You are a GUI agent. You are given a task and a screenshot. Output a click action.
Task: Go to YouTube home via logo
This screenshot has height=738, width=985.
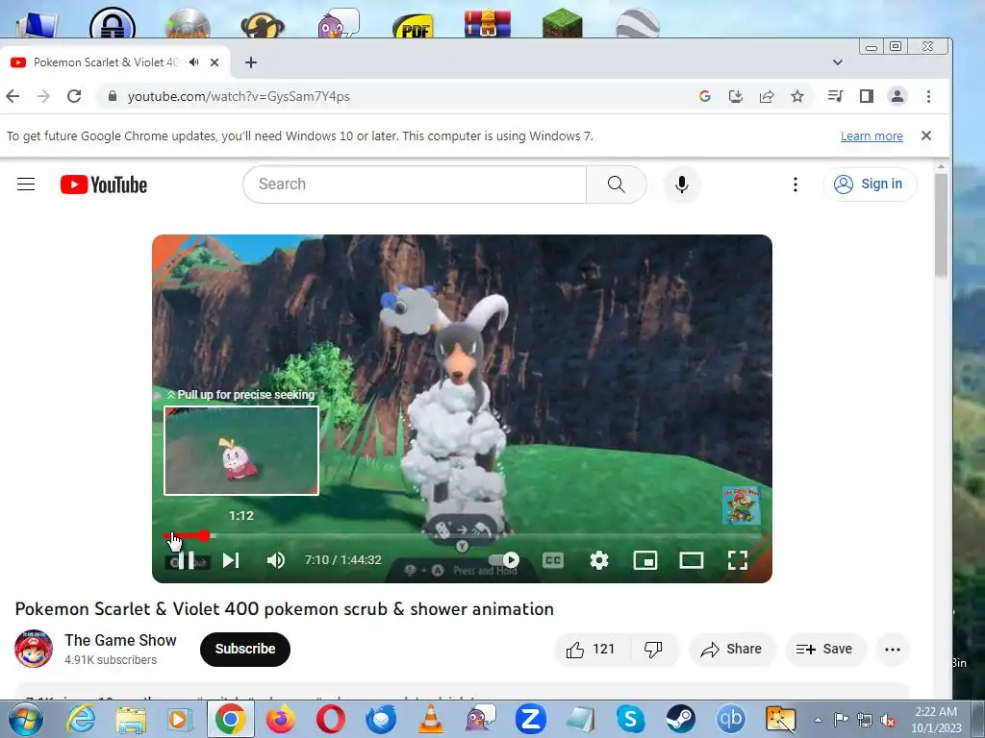104,184
